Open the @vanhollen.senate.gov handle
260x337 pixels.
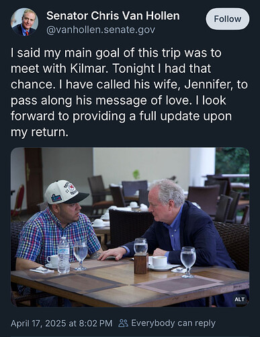tap(101, 30)
